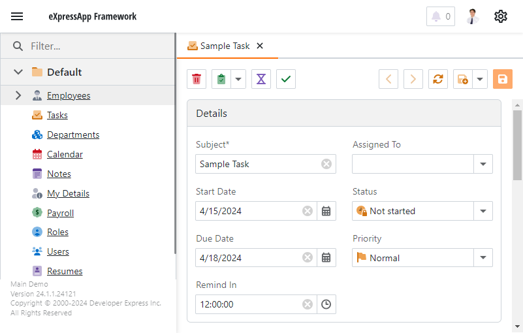Open the new record dropdown arrow

tap(480, 79)
